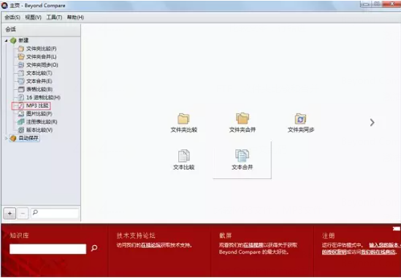Add a session with the plus button
401x278 pixels.
point(9,214)
